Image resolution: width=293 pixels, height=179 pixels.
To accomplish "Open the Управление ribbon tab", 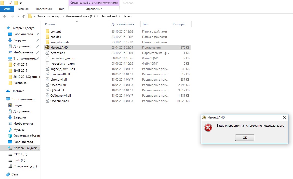I will [94, 9].
